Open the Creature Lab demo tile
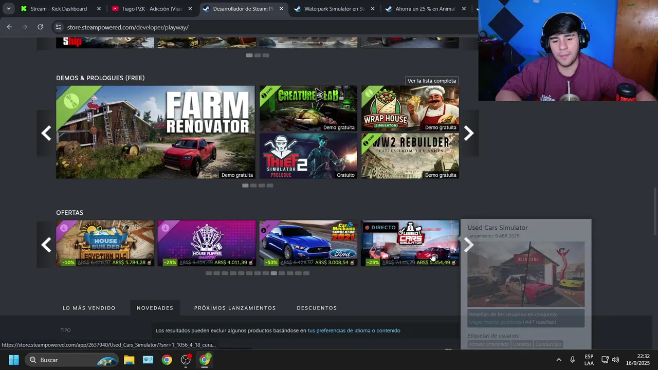The width and height of the screenshot is (658, 370). (x=308, y=108)
